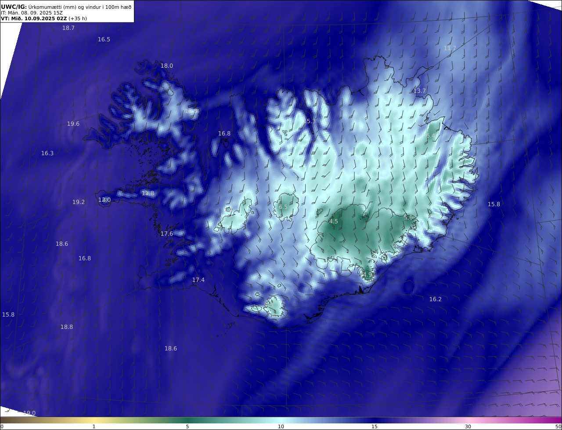Viewport: 562px width, 430px height.
Task: Select the '5.6' value label
Action: [408, 217]
